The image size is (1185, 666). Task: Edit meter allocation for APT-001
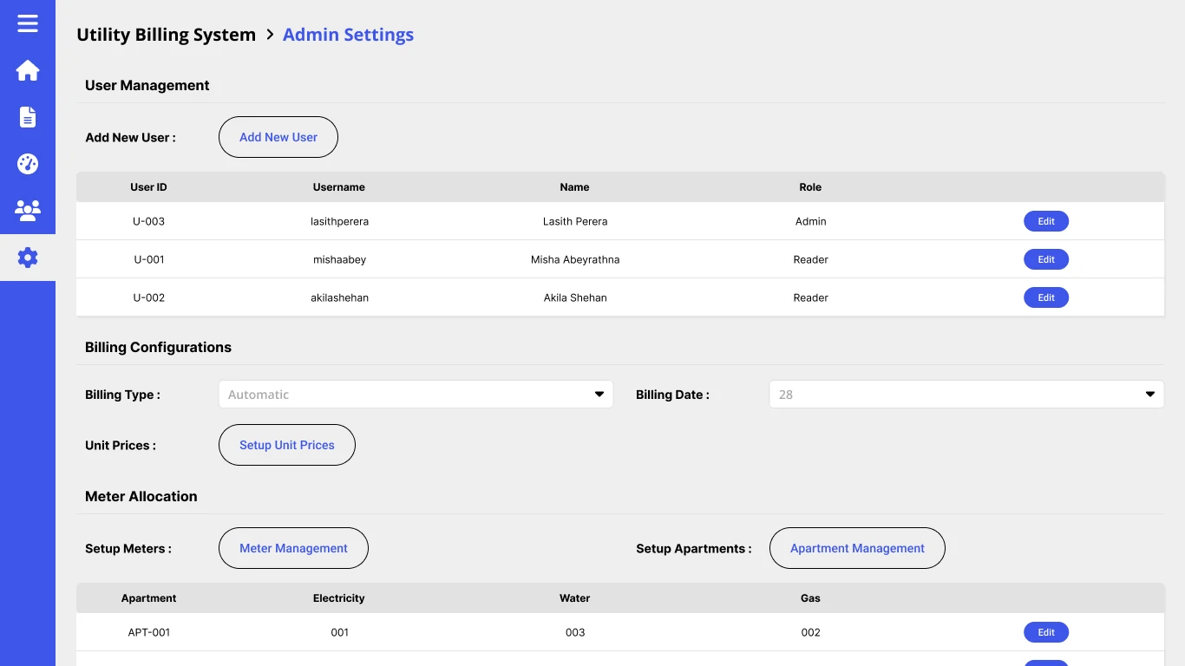coord(1046,632)
